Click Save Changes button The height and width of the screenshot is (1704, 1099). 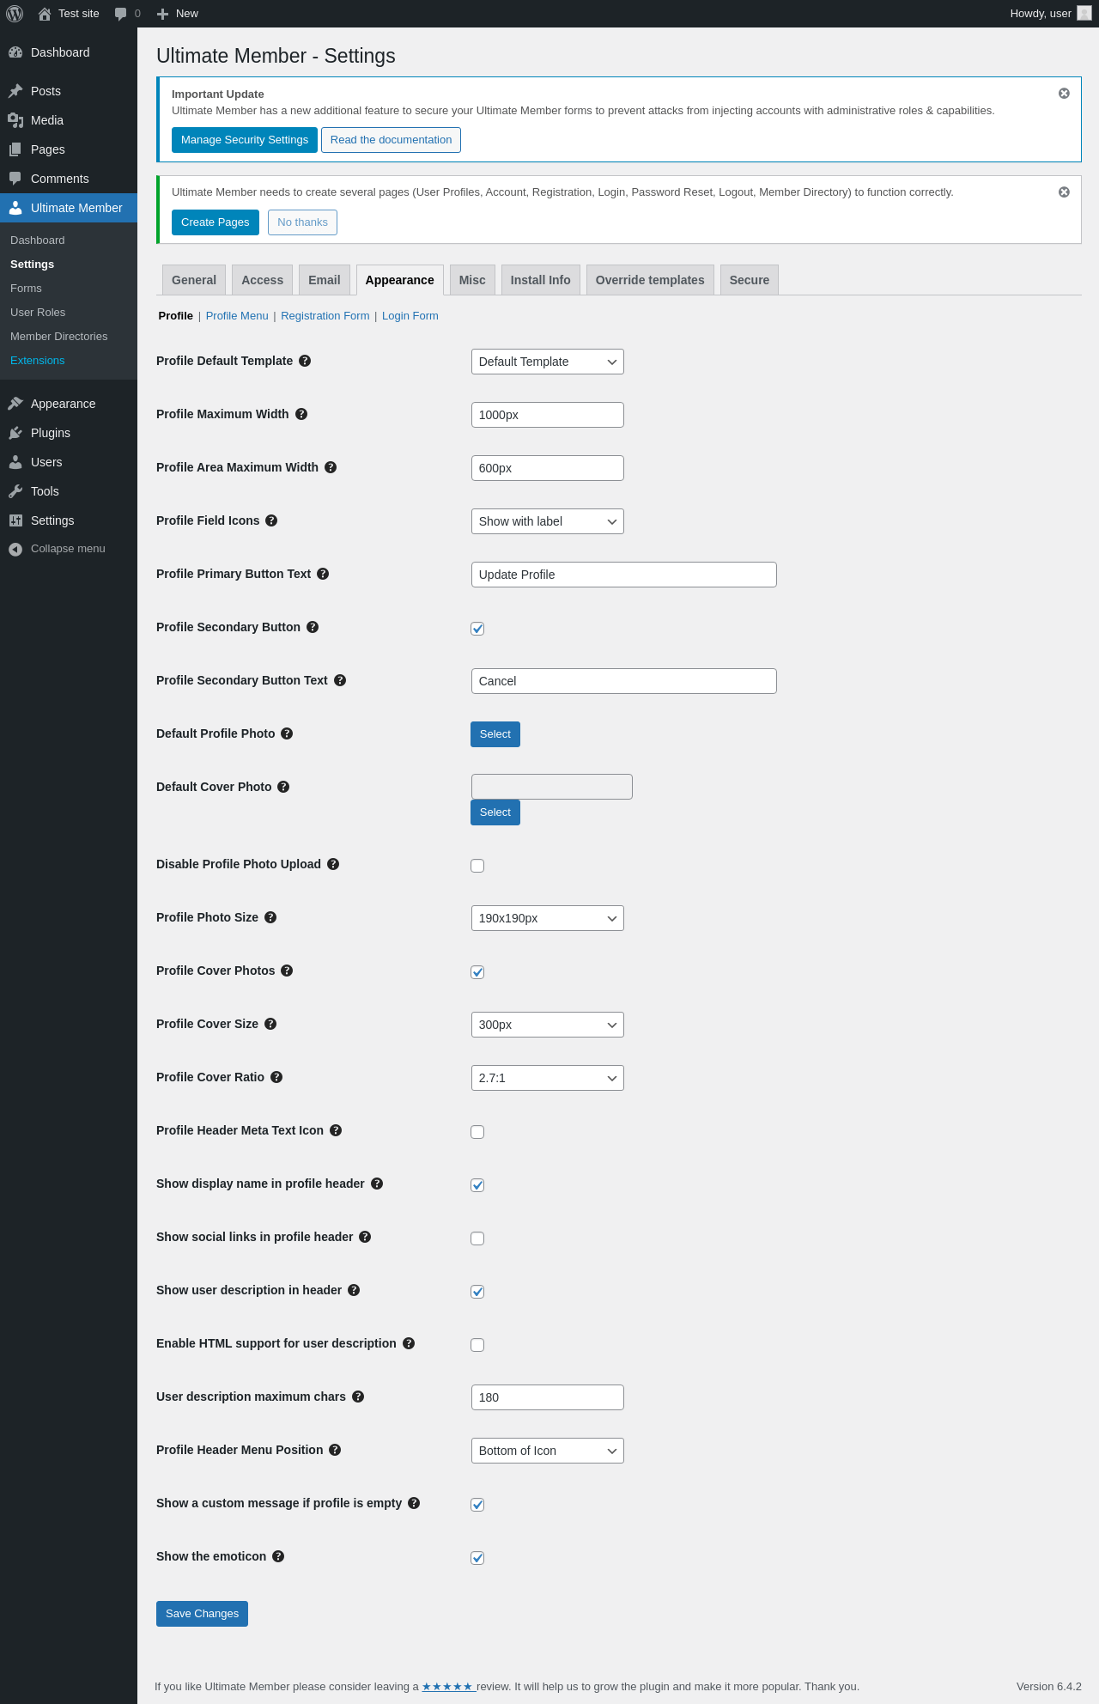tap(202, 1614)
